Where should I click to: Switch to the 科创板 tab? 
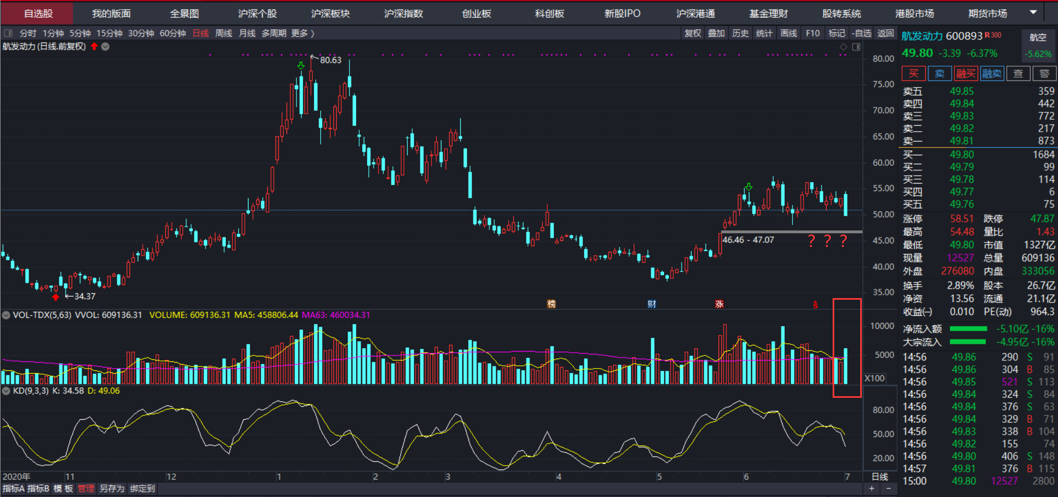point(549,13)
